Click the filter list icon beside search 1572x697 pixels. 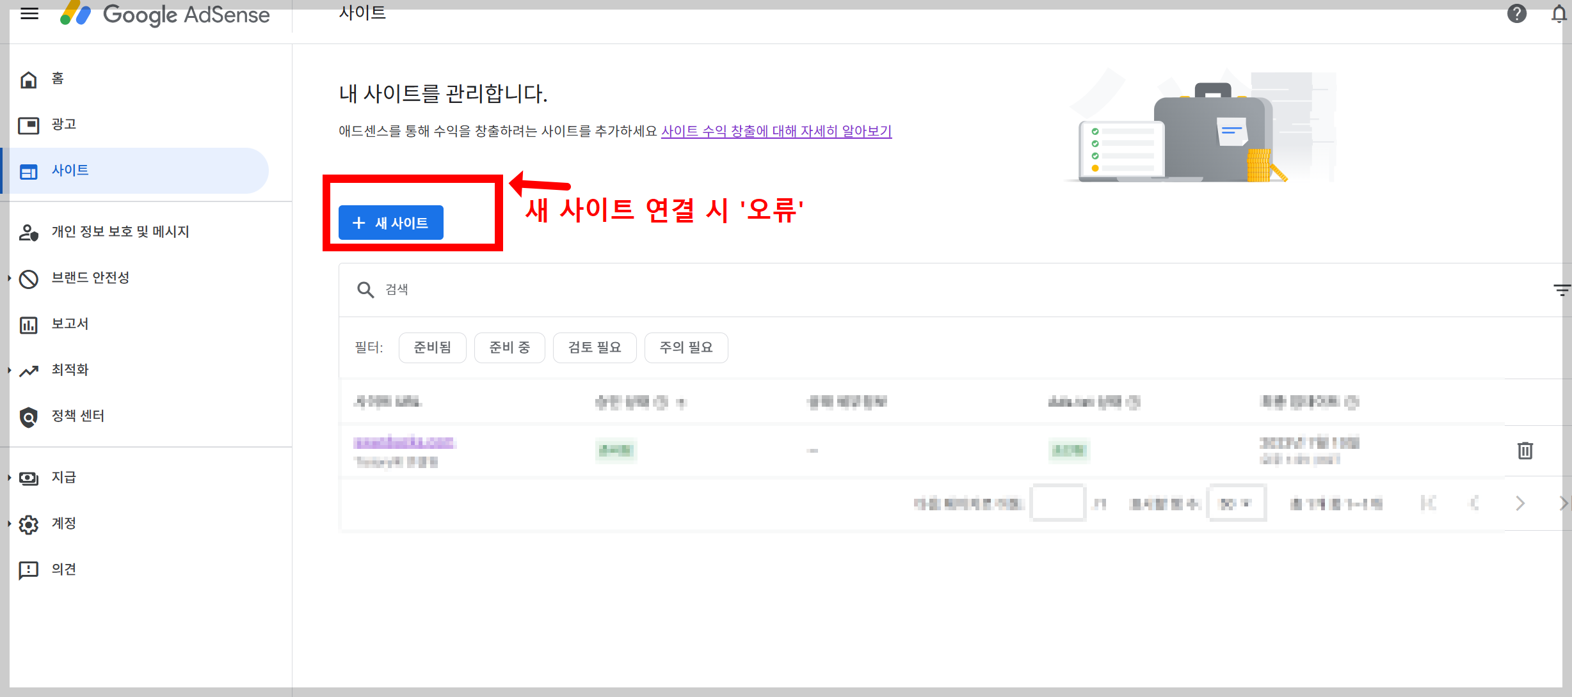(x=1562, y=290)
